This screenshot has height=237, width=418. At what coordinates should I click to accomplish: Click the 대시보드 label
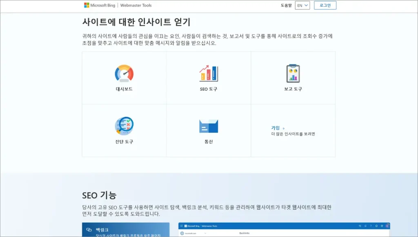click(x=124, y=89)
